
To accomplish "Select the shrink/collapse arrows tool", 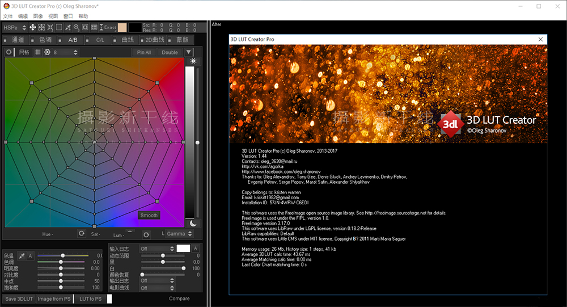I will coord(50,27).
